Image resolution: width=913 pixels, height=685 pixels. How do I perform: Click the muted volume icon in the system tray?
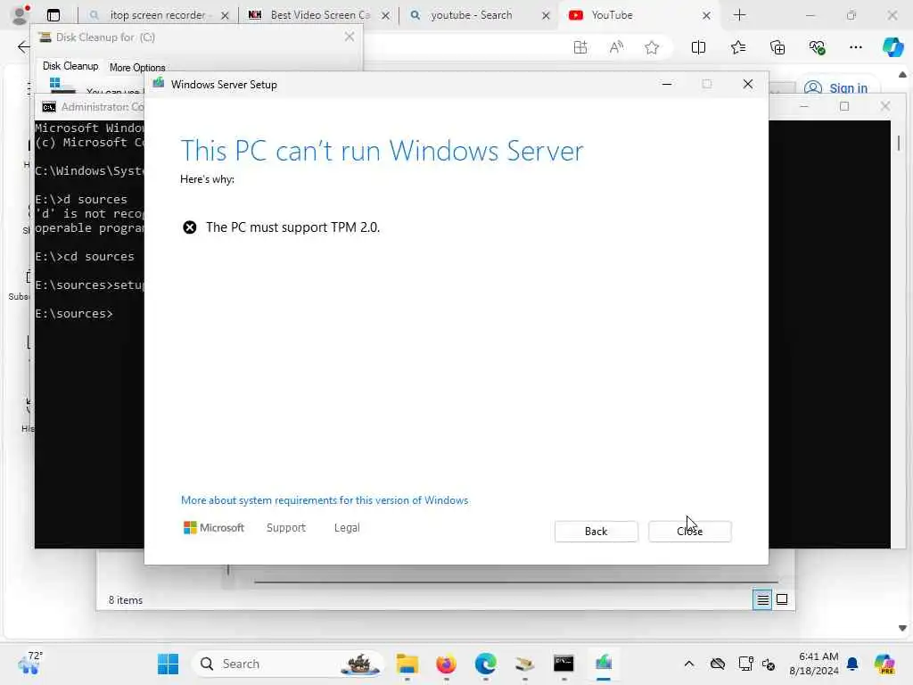point(769,664)
